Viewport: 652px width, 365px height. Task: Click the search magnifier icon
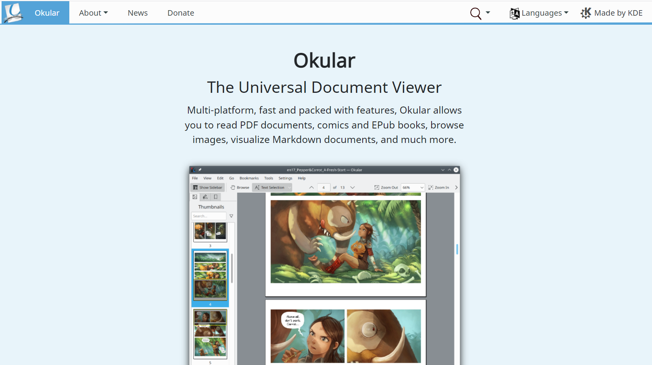pos(475,13)
